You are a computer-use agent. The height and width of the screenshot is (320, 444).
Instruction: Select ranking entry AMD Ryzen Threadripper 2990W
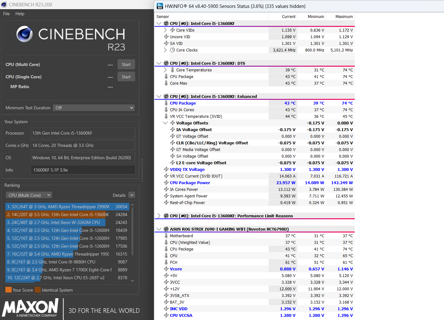click(x=67, y=207)
